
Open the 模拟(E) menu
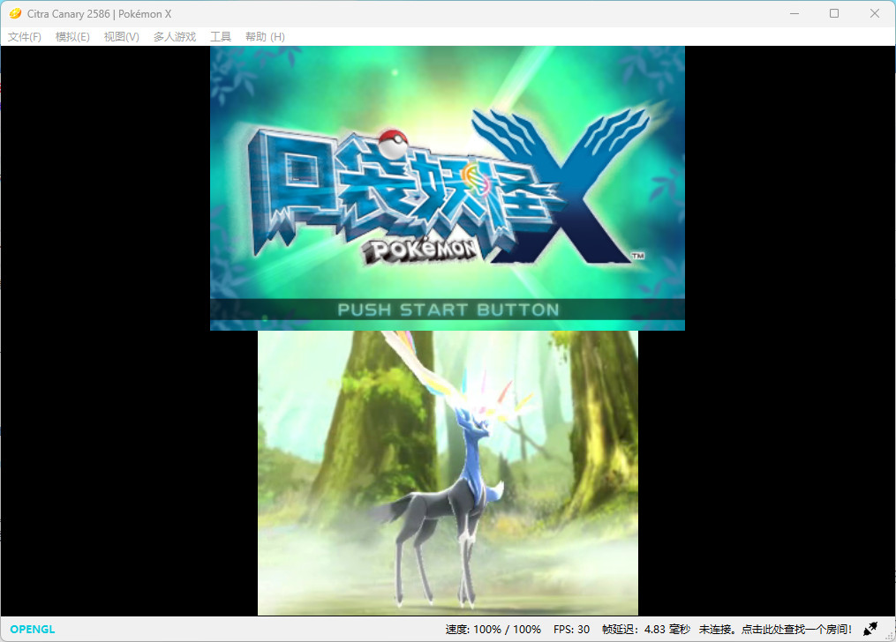tap(72, 36)
